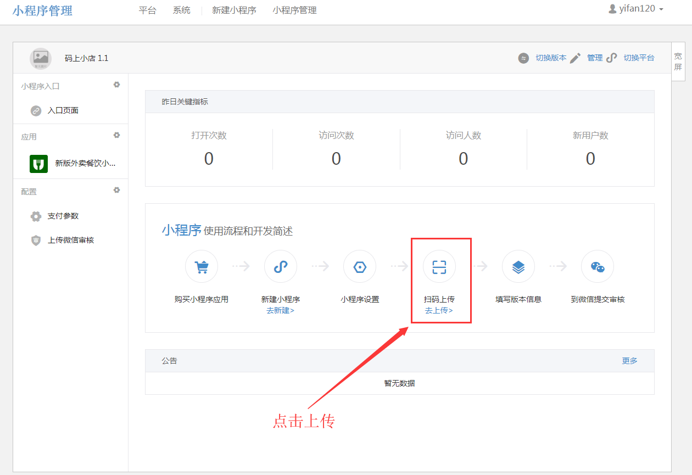
Task: Click the 去上传> link
Action: (x=439, y=310)
